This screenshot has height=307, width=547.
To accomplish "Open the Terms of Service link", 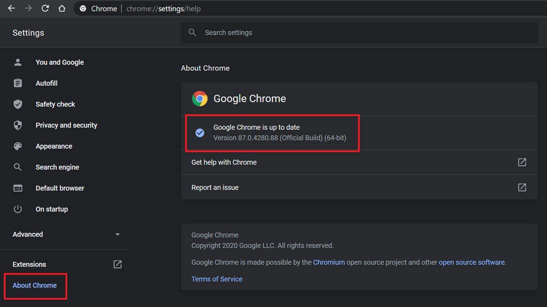I will (x=216, y=279).
